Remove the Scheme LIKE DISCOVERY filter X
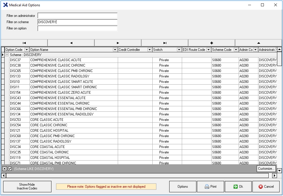 point(5,169)
